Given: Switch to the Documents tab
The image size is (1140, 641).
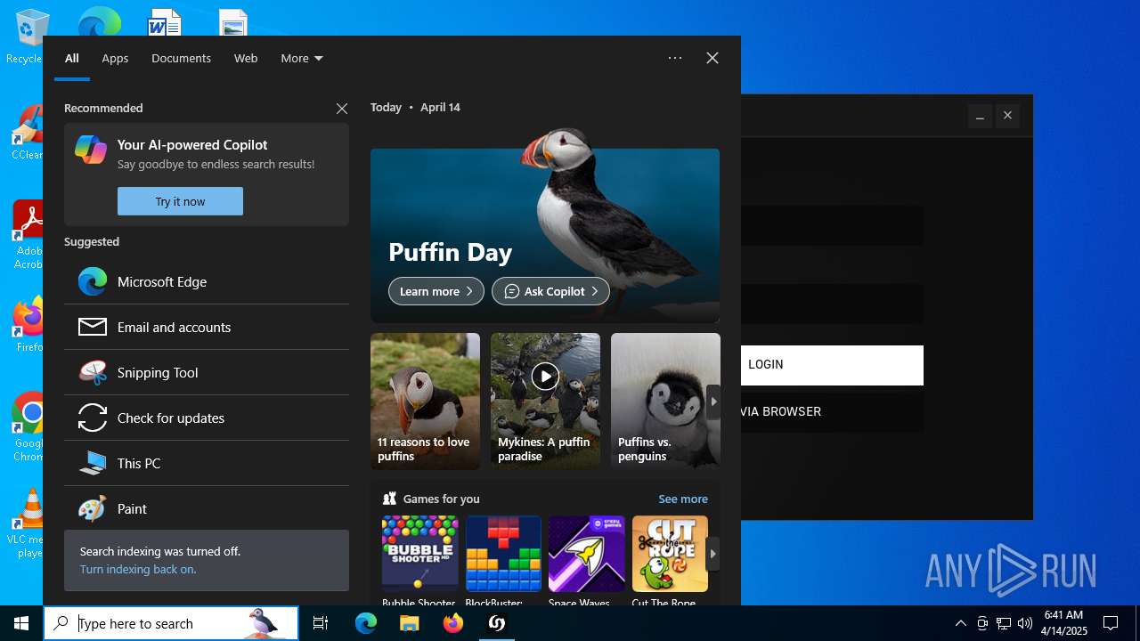Looking at the screenshot, I should pyautogui.click(x=181, y=58).
